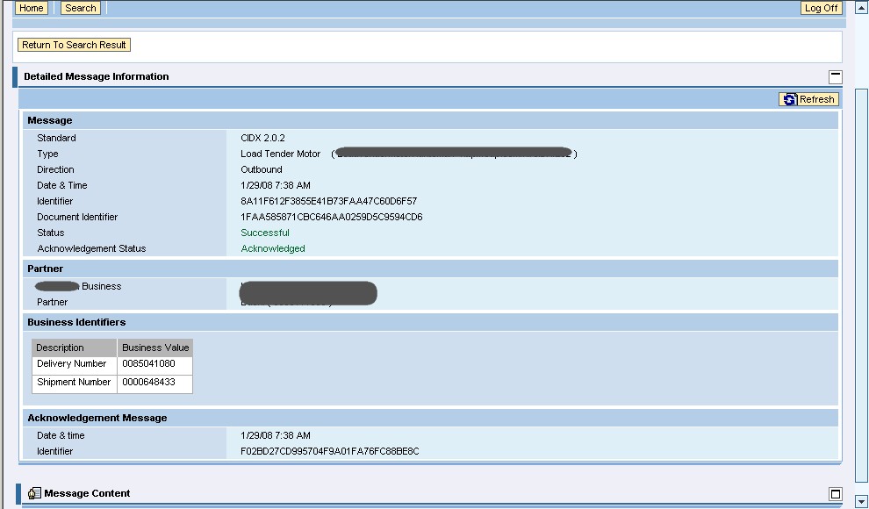869x509 pixels.
Task: Expand the Message Content section
Action: point(835,494)
